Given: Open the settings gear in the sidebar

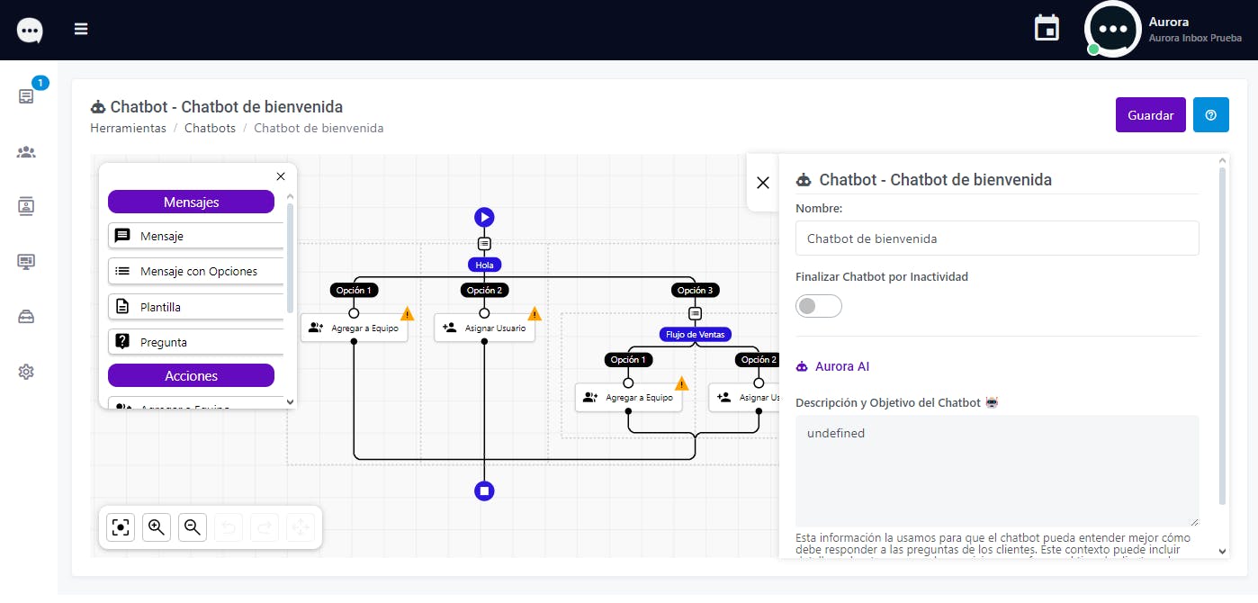Looking at the screenshot, I should tap(26, 371).
